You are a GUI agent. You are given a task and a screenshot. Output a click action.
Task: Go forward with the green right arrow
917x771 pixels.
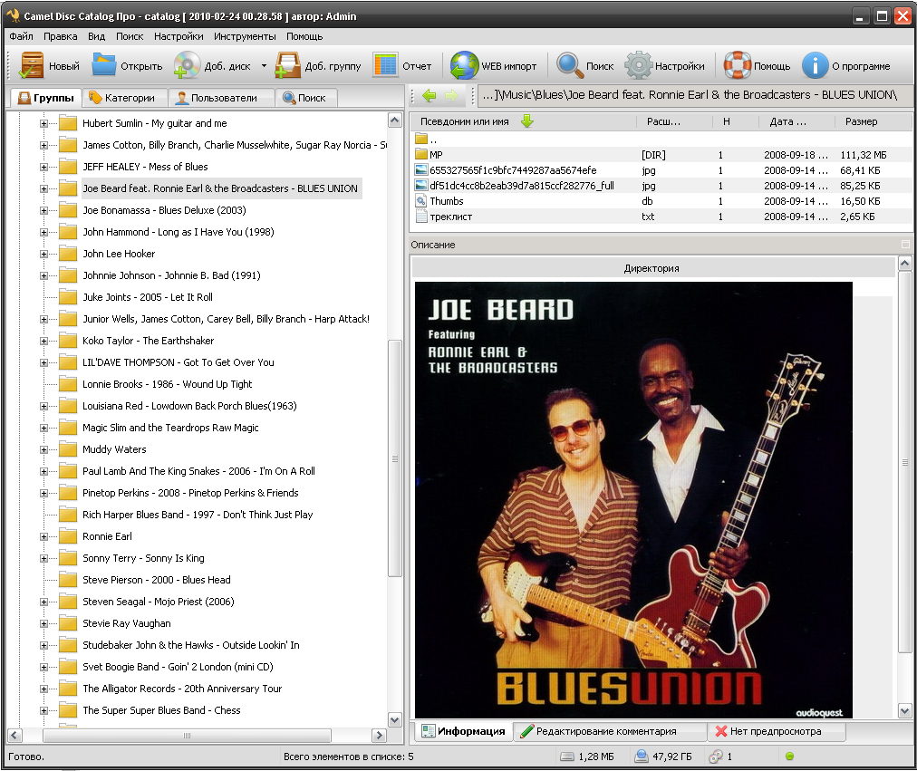pyautogui.click(x=451, y=95)
